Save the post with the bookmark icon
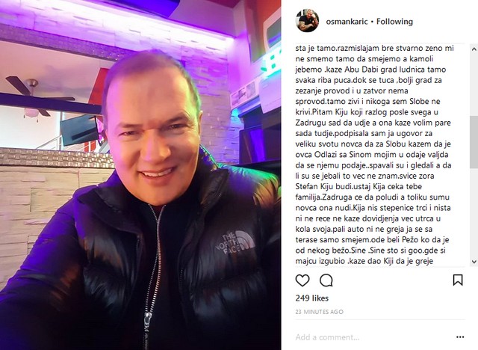The image size is (478, 350). (x=458, y=280)
